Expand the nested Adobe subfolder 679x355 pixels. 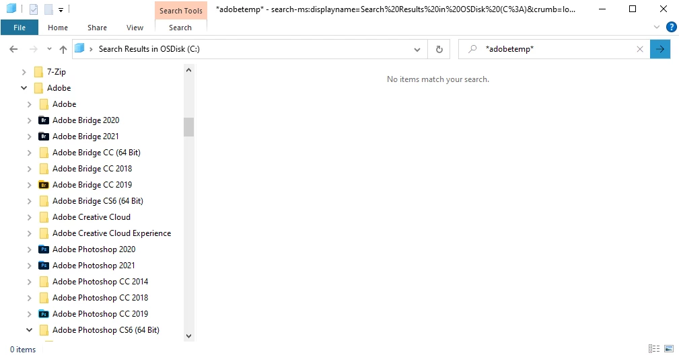coord(29,104)
